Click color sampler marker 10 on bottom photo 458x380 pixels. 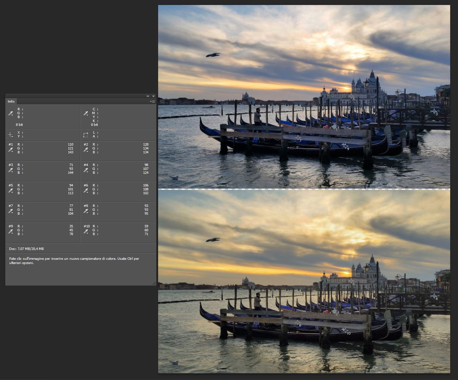coord(345,330)
